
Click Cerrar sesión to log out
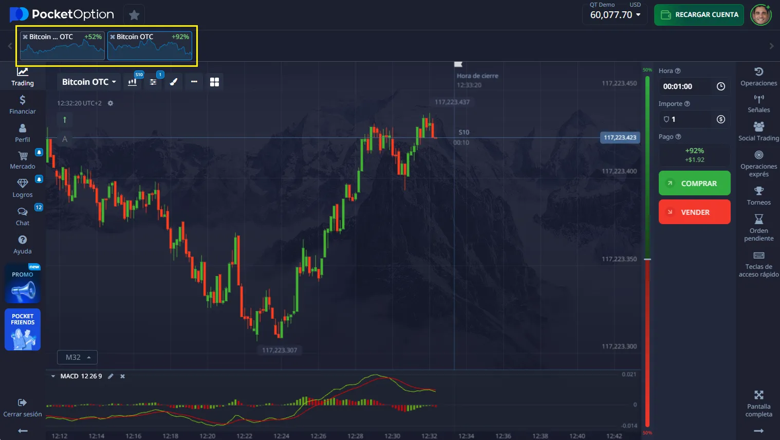coord(23,408)
